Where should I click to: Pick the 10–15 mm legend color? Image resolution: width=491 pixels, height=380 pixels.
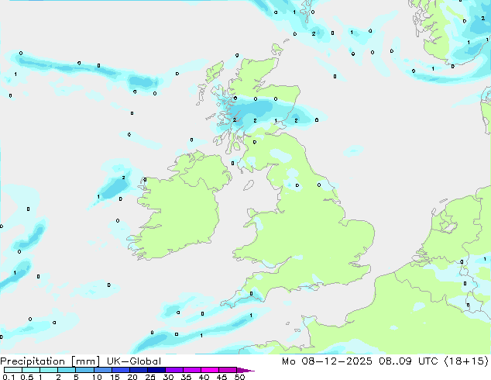tap(105, 371)
